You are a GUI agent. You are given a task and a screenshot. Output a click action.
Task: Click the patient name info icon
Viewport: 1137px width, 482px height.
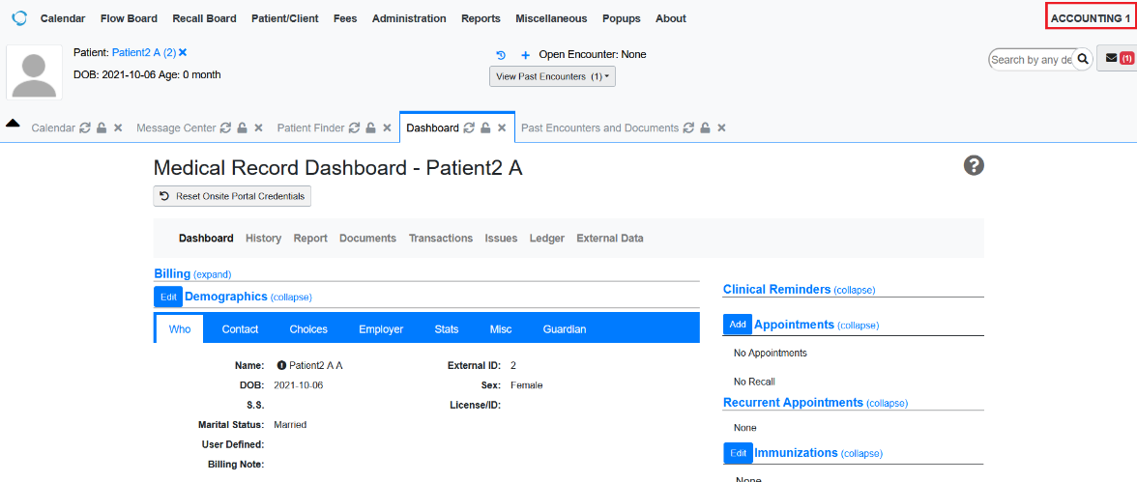click(281, 365)
